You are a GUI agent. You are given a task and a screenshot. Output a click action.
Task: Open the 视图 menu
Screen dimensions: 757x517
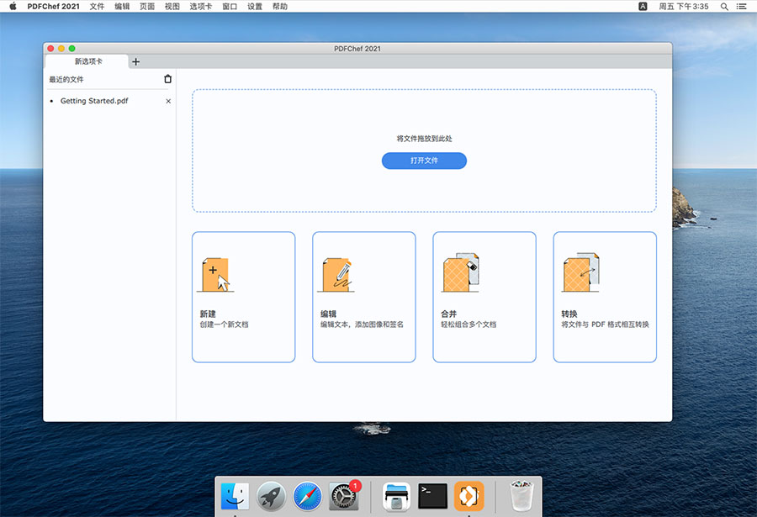[x=172, y=6]
